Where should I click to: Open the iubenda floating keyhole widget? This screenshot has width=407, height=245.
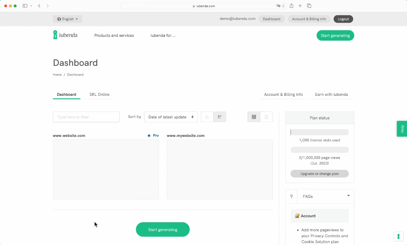398,236
